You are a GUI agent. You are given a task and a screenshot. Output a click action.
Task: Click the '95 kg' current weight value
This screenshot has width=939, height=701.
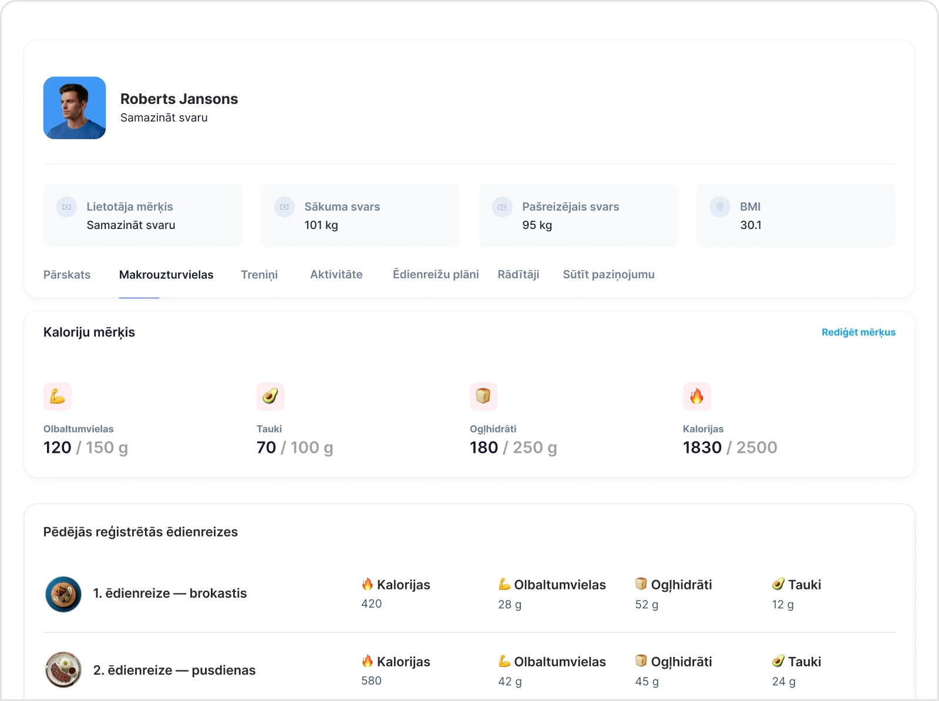(x=537, y=225)
